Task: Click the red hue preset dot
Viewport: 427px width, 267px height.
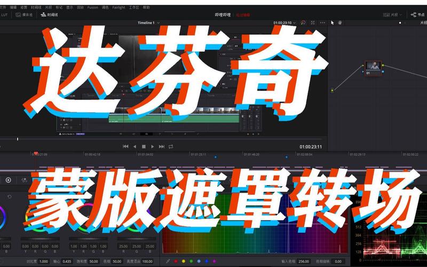Action: coord(176,261)
